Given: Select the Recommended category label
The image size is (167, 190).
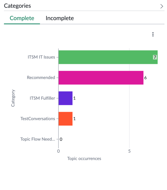Looking at the screenshot, I should click(41, 78).
